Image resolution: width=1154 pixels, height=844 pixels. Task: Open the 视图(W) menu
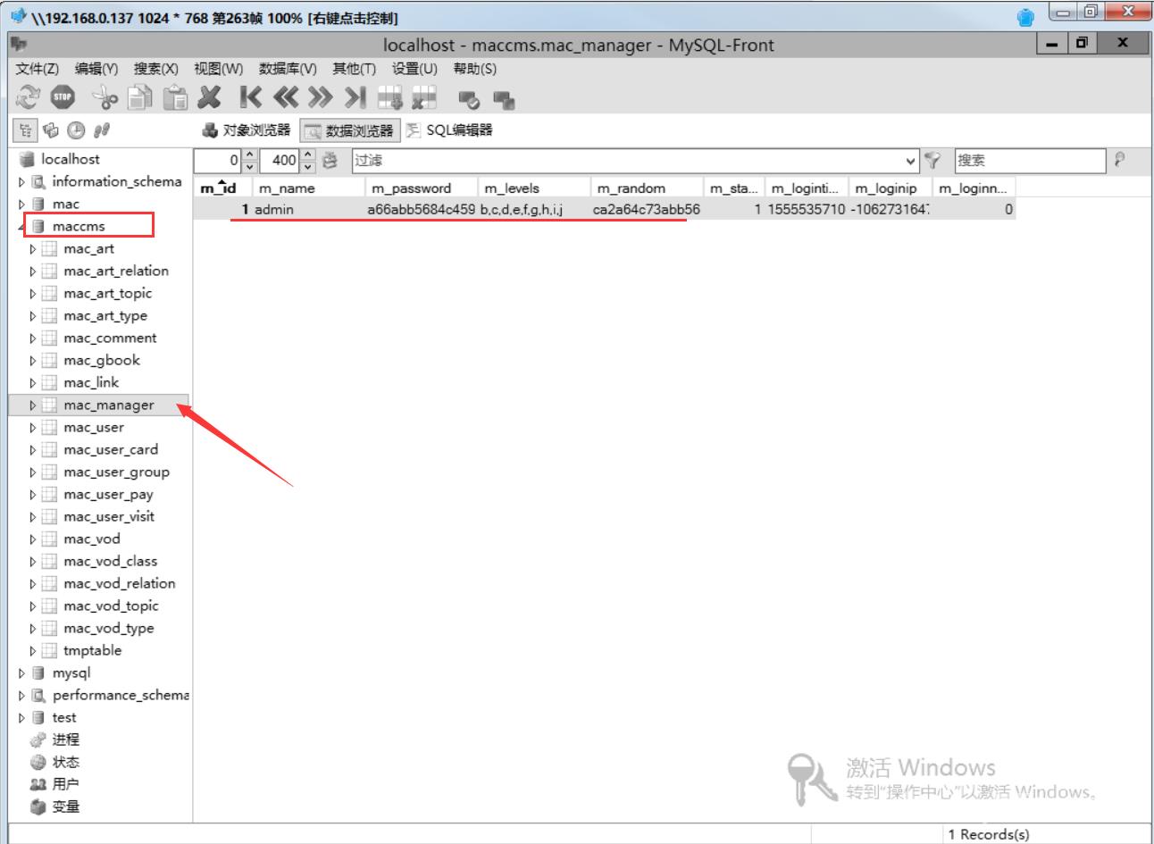pos(218,69)
